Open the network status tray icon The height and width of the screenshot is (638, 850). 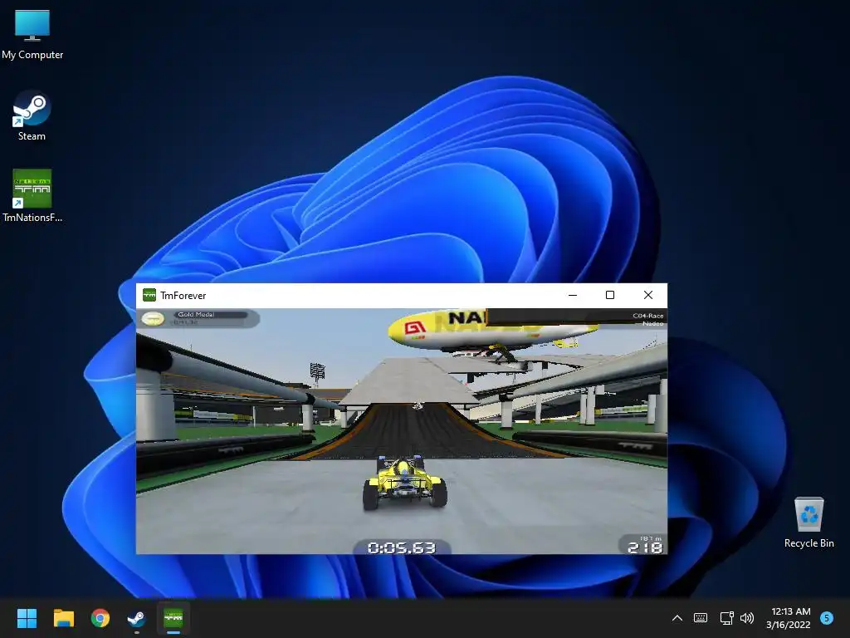726,618
